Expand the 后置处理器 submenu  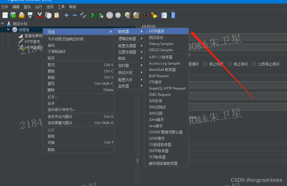point(129,52)
